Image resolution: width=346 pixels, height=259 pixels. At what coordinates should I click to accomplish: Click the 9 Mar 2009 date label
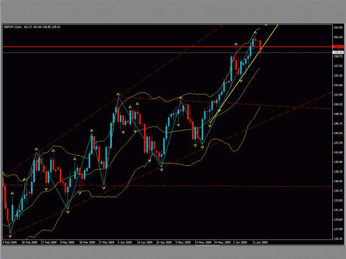68,242
